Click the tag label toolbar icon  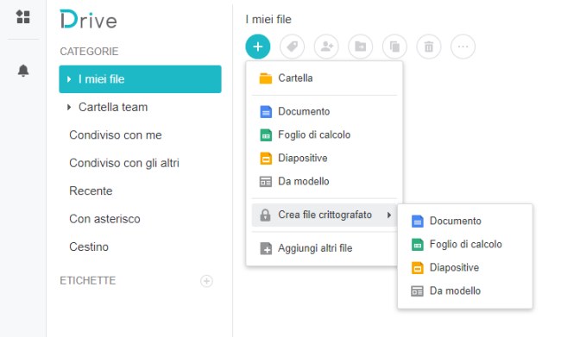pos(292,47)
